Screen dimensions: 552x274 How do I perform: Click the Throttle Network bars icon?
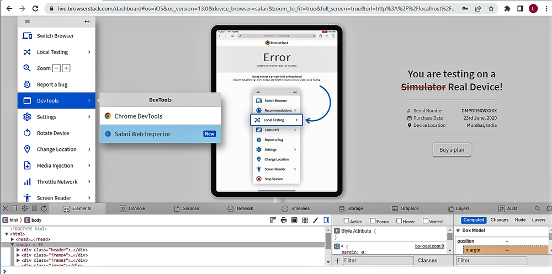coord(26,181)
